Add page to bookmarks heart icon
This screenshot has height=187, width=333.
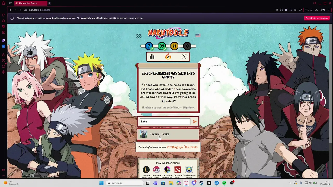tap(300, 10)
